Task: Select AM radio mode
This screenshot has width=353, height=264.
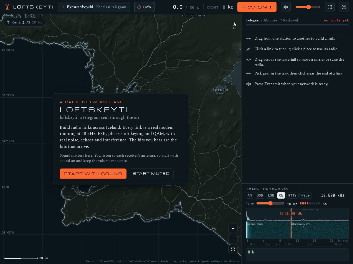Action: [x=250, y=195]
